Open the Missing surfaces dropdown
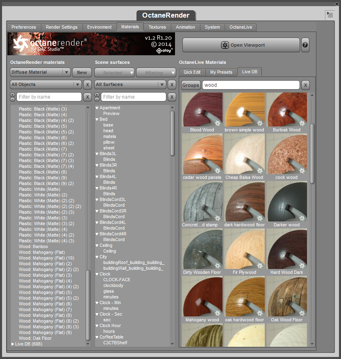 156,73
